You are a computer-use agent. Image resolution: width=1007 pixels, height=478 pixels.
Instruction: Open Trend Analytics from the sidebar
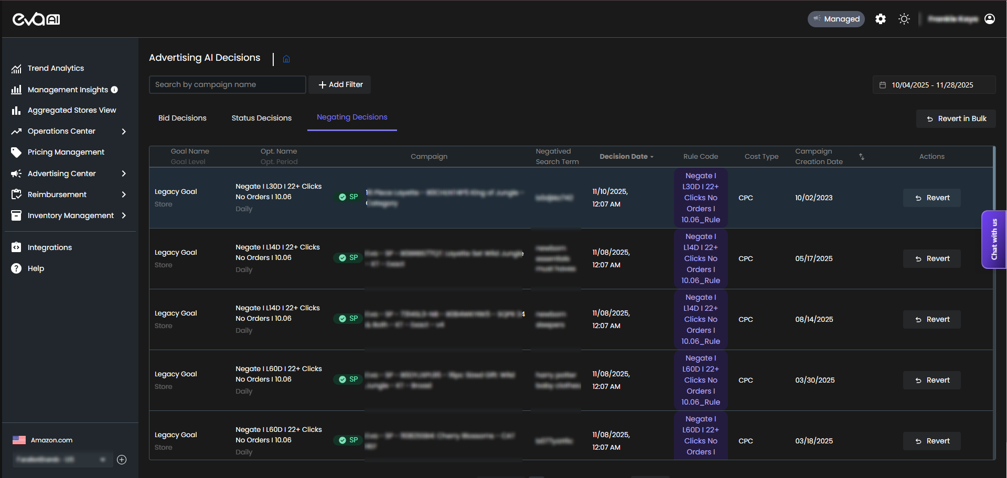point(56,69)
